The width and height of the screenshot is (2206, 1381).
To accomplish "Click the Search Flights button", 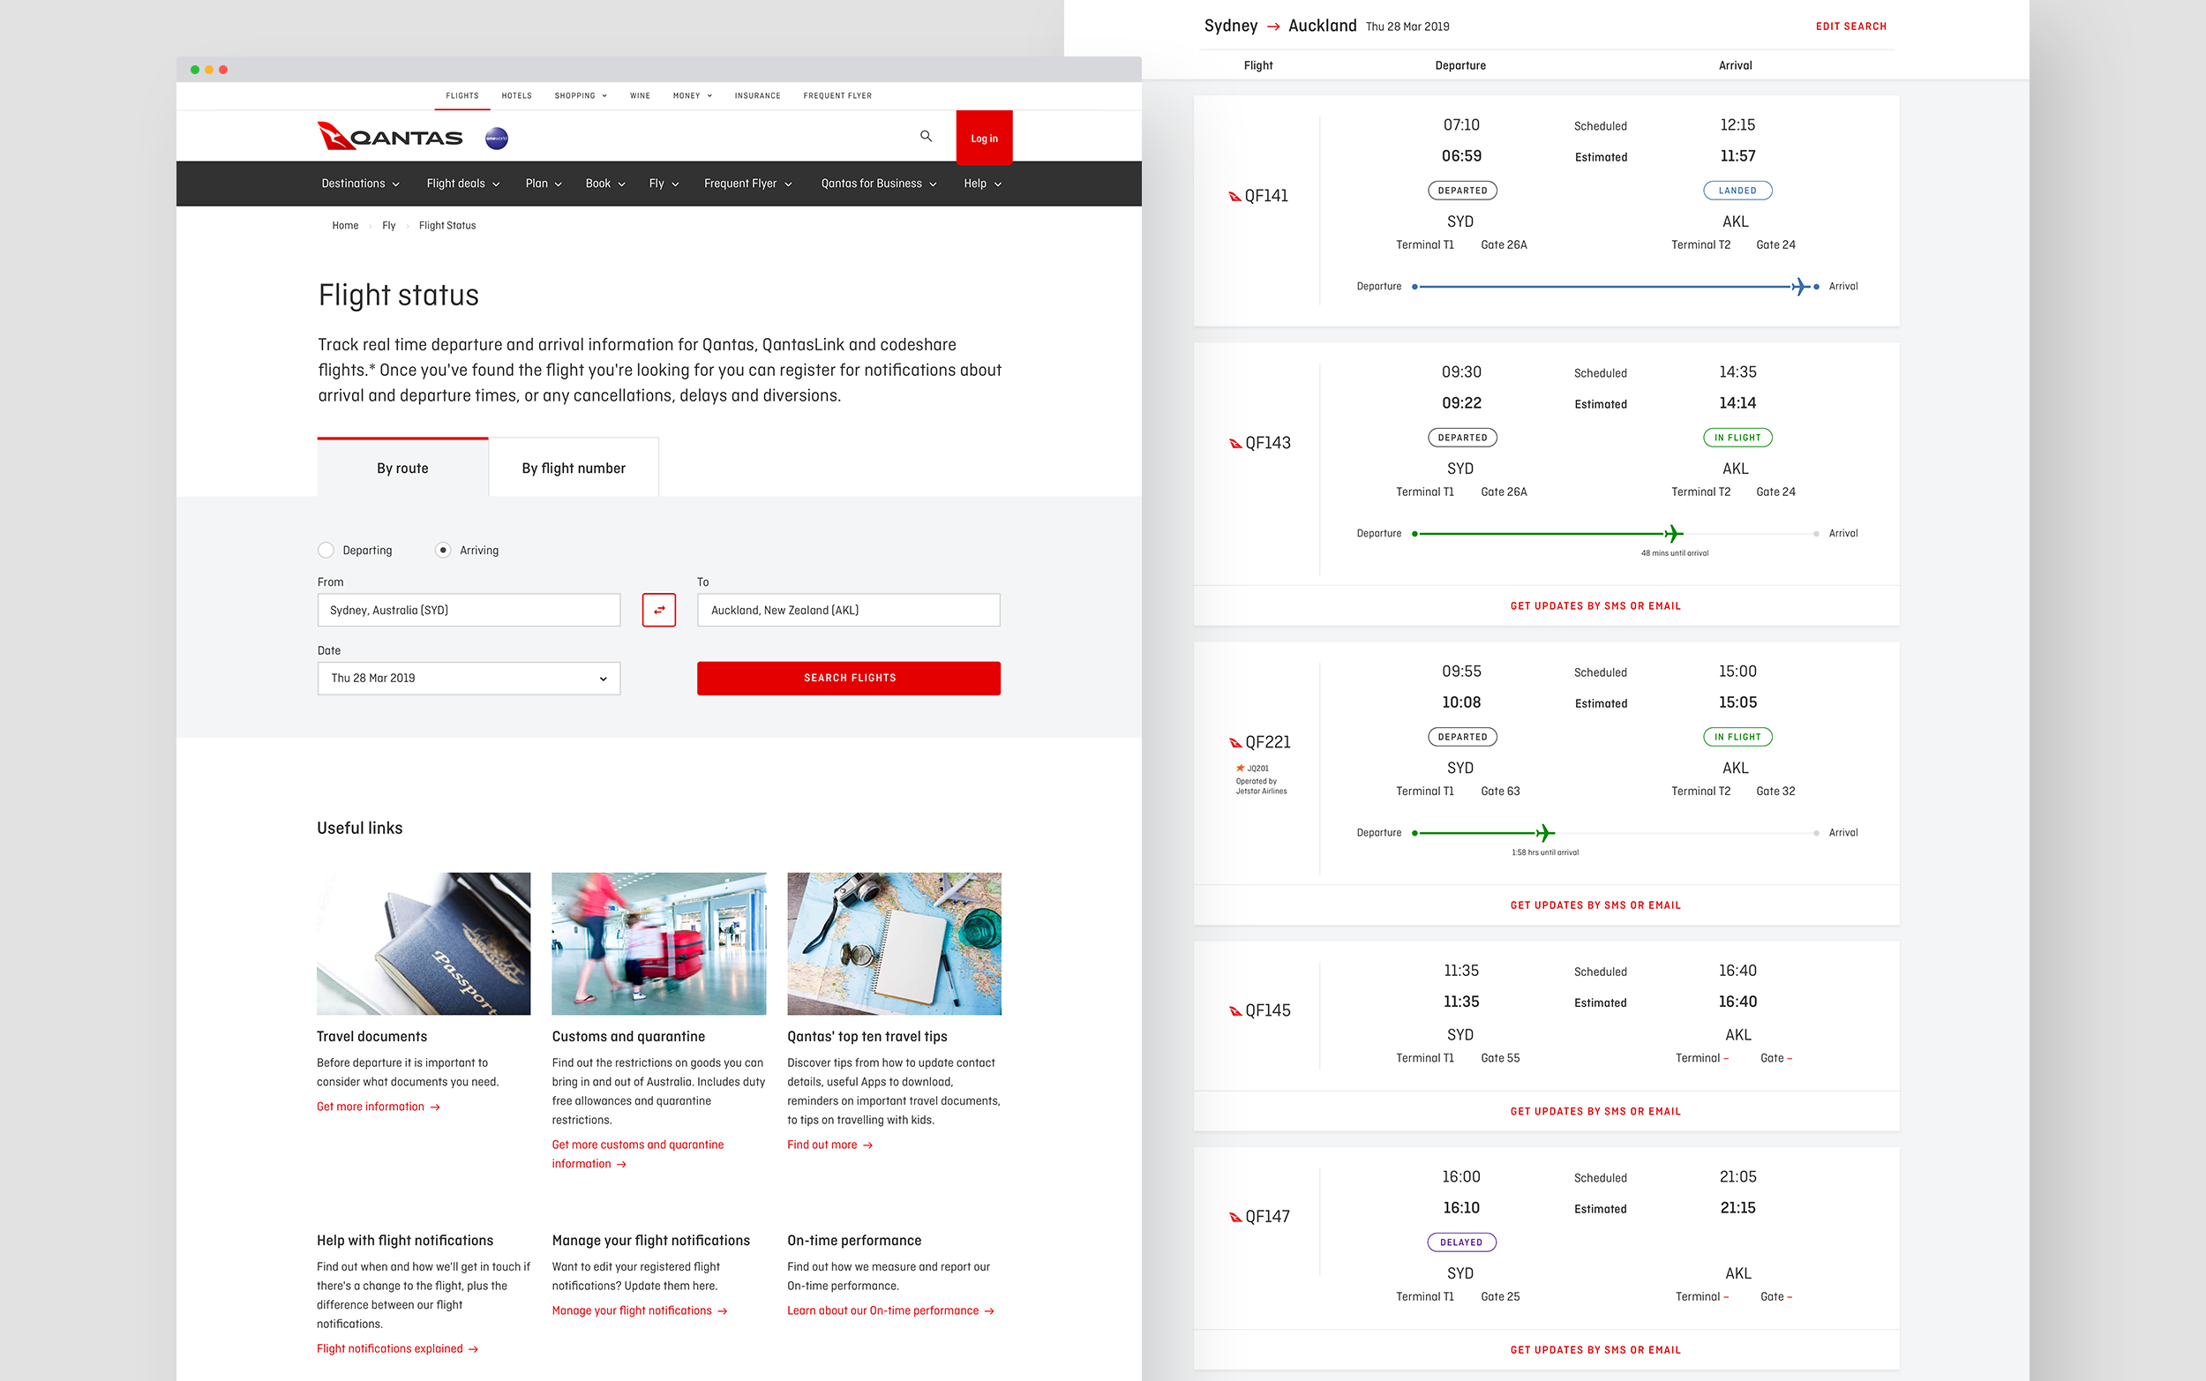I will pyautogui.click(x=849, y=679).
